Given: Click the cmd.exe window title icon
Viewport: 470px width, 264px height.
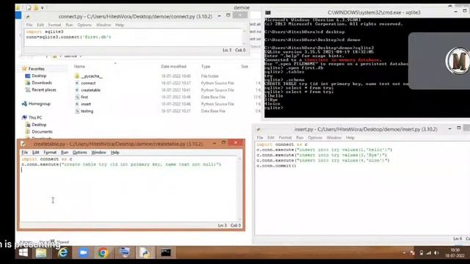Looking at the screenshot, I should click(x=268, y=12).
